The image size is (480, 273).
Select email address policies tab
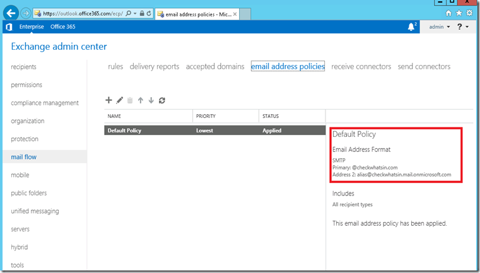coord(288,66)
